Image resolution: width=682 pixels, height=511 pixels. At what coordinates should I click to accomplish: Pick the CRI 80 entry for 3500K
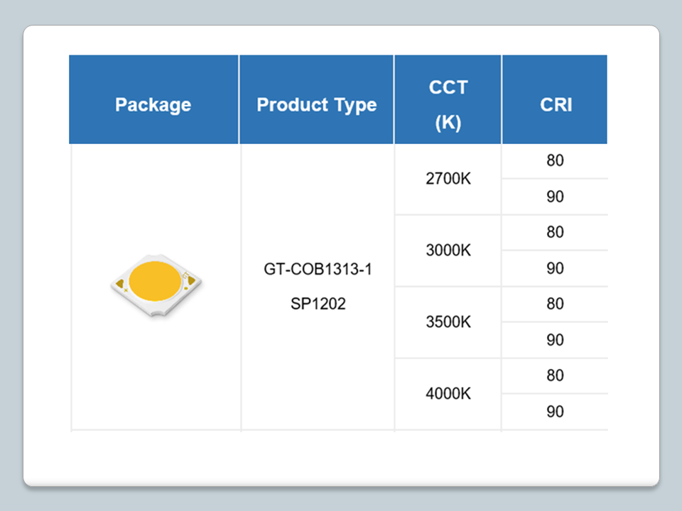(556, 304)
